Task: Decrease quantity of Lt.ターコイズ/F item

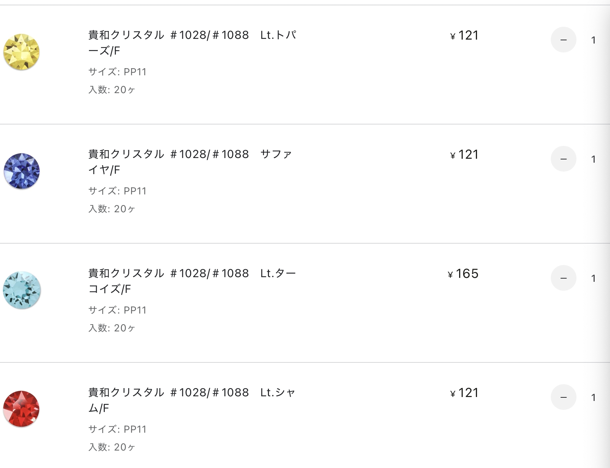Action: pos(564,278)
